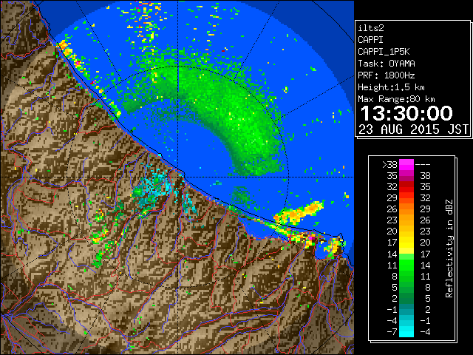Click the red 32 dBZ legend swatch
The width and height of the screenshot is (473, 355).
[406, 187]
